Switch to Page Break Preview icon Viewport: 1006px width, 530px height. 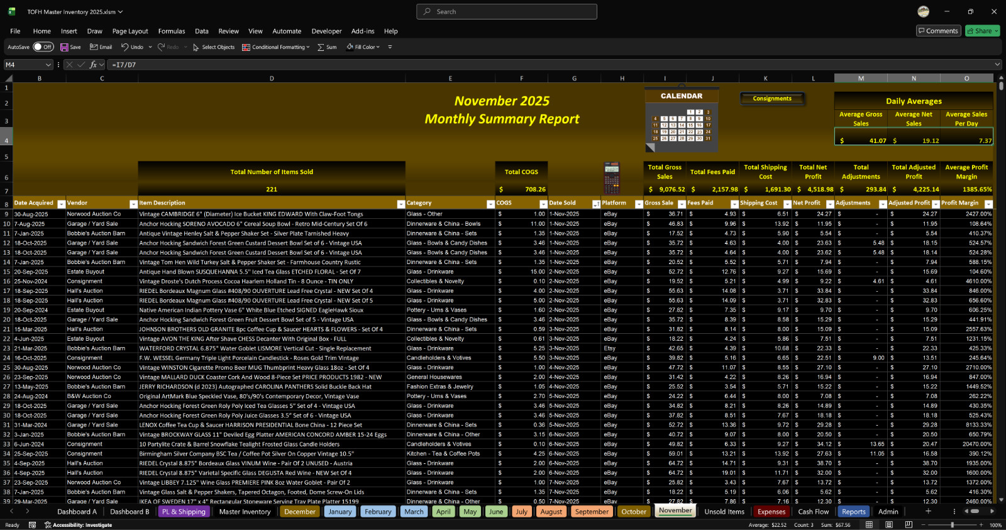(x=908, y=525)
